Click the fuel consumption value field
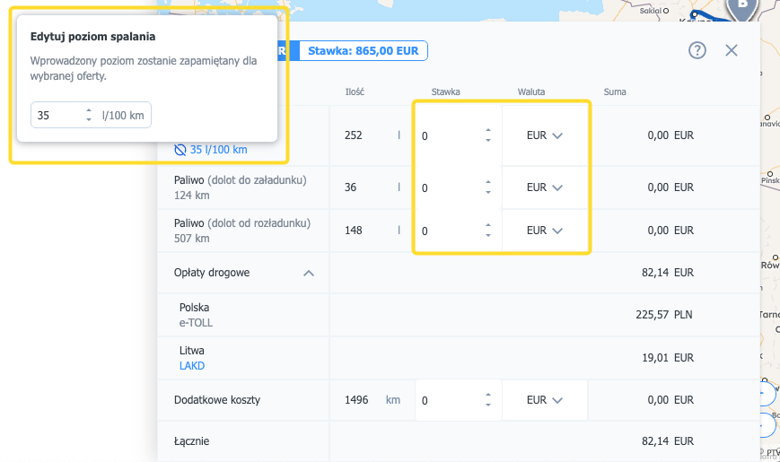The height and width of the screenshot is (462, 780). (56, 115)
